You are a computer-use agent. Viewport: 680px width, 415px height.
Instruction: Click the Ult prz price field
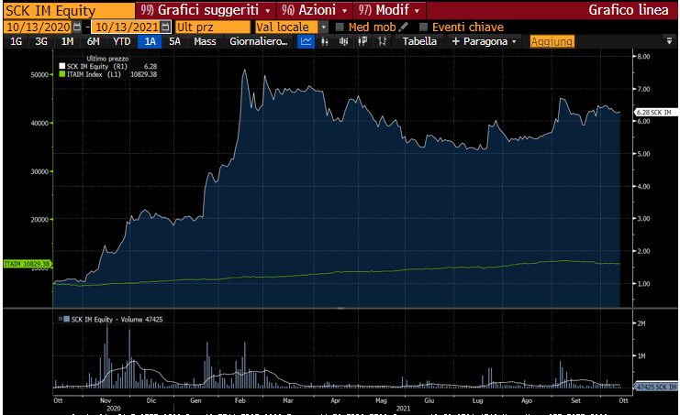(x=213, y=27)
